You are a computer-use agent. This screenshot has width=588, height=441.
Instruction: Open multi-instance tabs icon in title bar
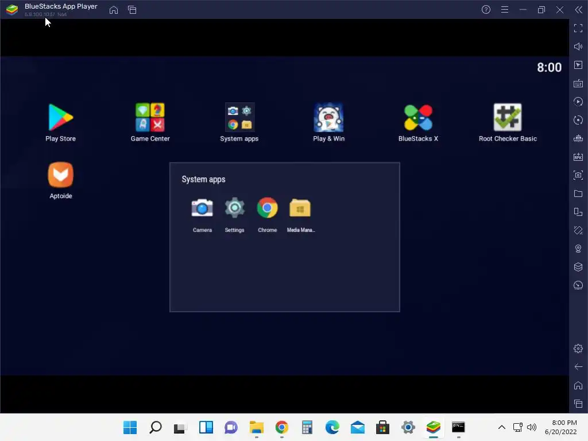click(x=132, y=10)
